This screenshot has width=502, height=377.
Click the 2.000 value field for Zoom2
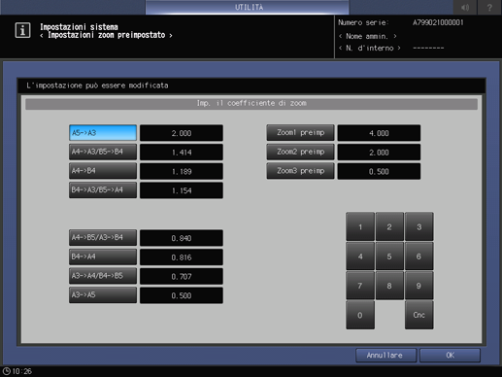click(x=379, y=153)
